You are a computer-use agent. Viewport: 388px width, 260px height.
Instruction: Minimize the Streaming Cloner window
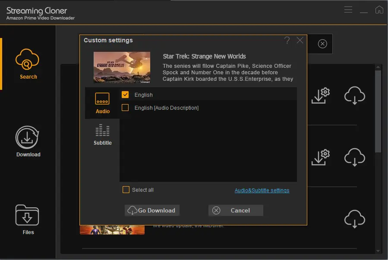pos(364,12)
